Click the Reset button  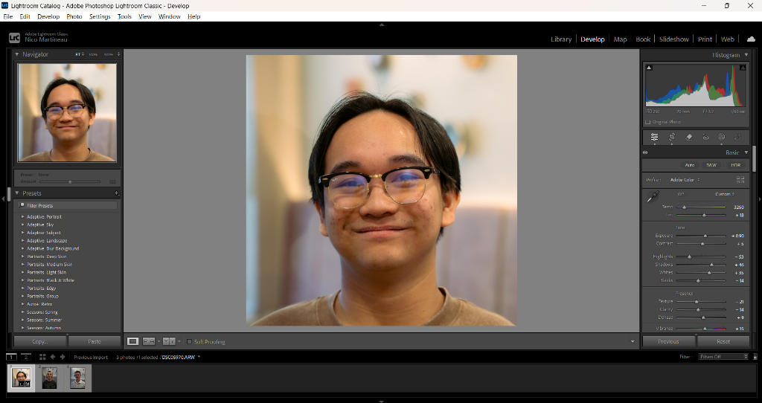point(723,341)
